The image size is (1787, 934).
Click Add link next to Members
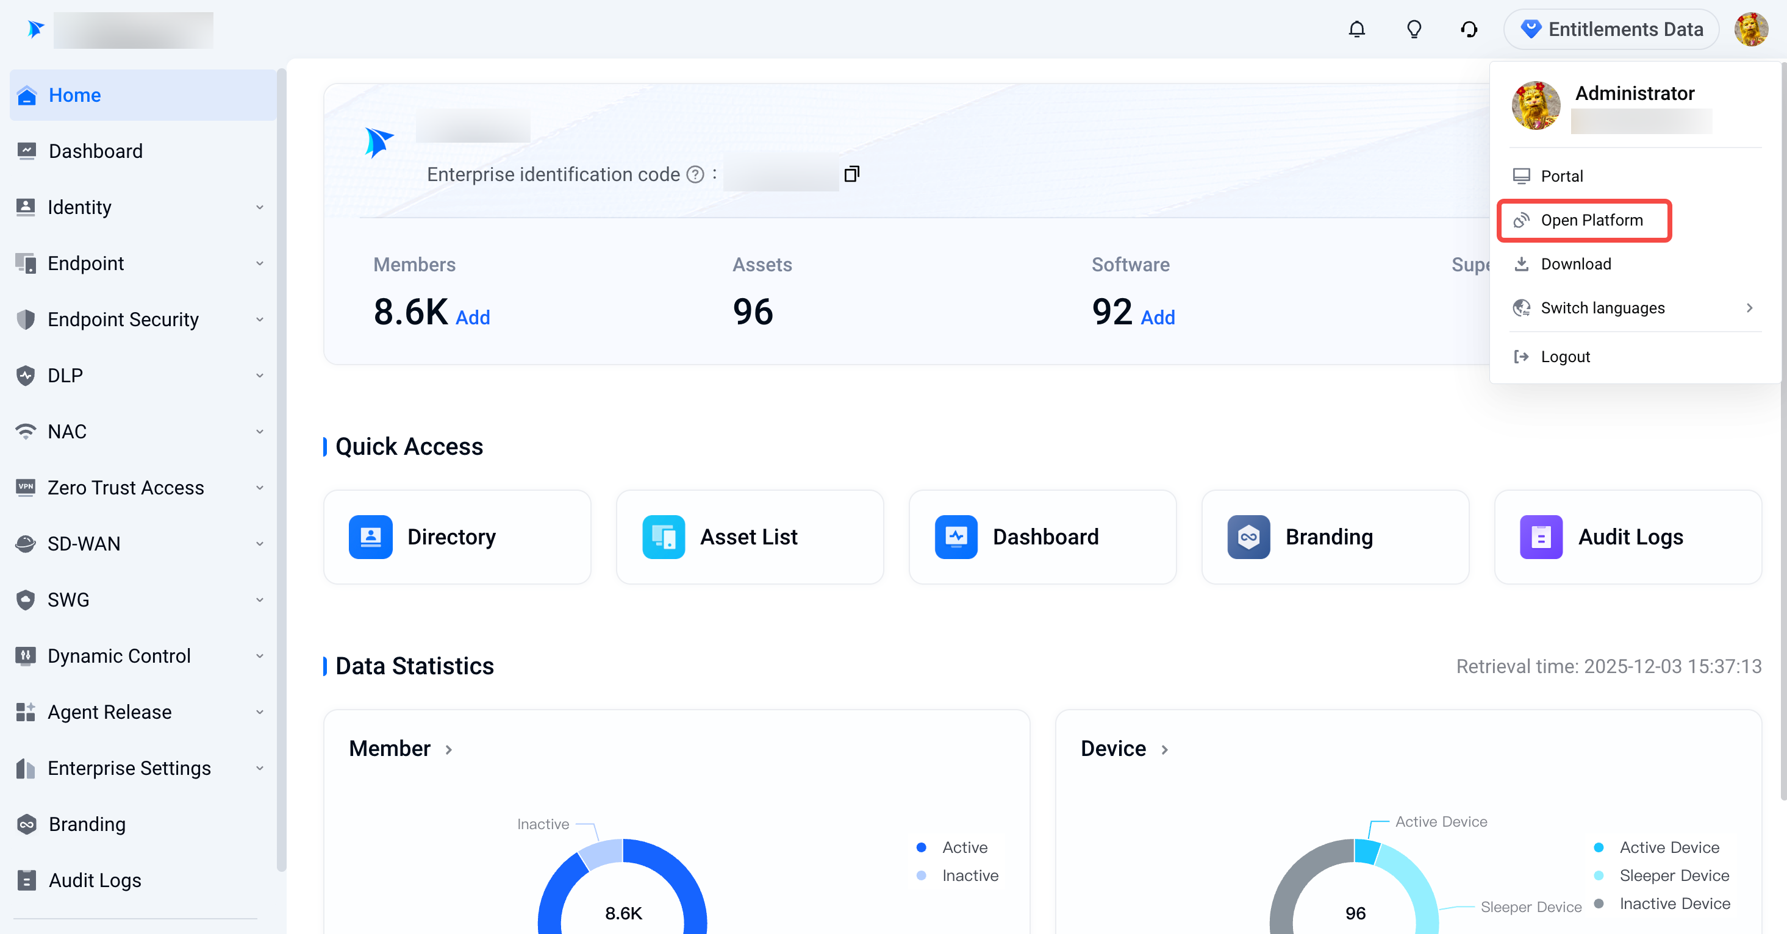point(473,318)
